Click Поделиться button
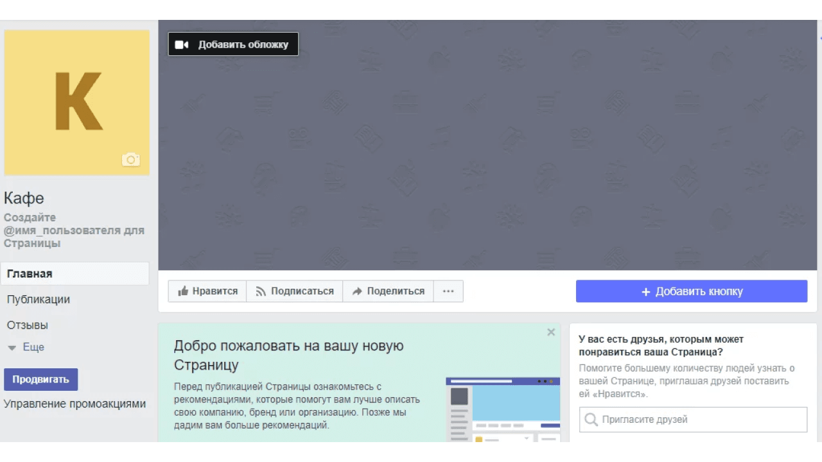This screenshot has width=822, height=462. 389,291
